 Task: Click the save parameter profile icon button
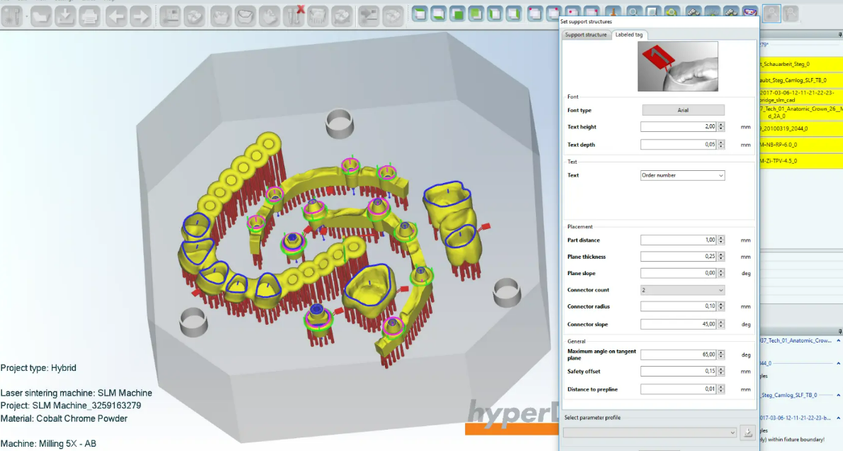click(747, 432)
